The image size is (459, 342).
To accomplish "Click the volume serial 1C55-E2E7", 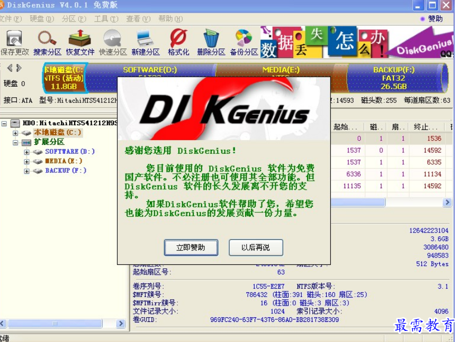I will point(268,286).
